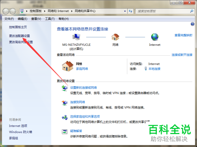Click the Control Panel icon in address bar
This screenshot has height=147, width=197.
coord(22,11)
